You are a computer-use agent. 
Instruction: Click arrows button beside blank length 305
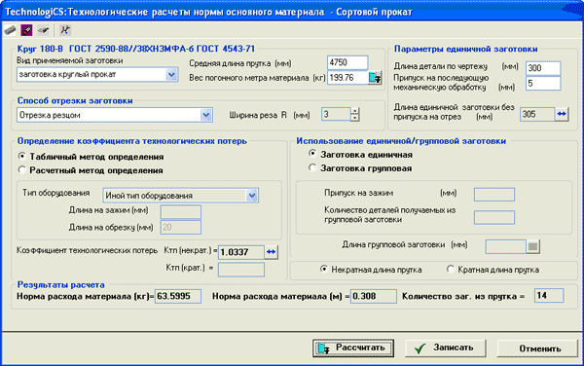click(x=562, y=114)
